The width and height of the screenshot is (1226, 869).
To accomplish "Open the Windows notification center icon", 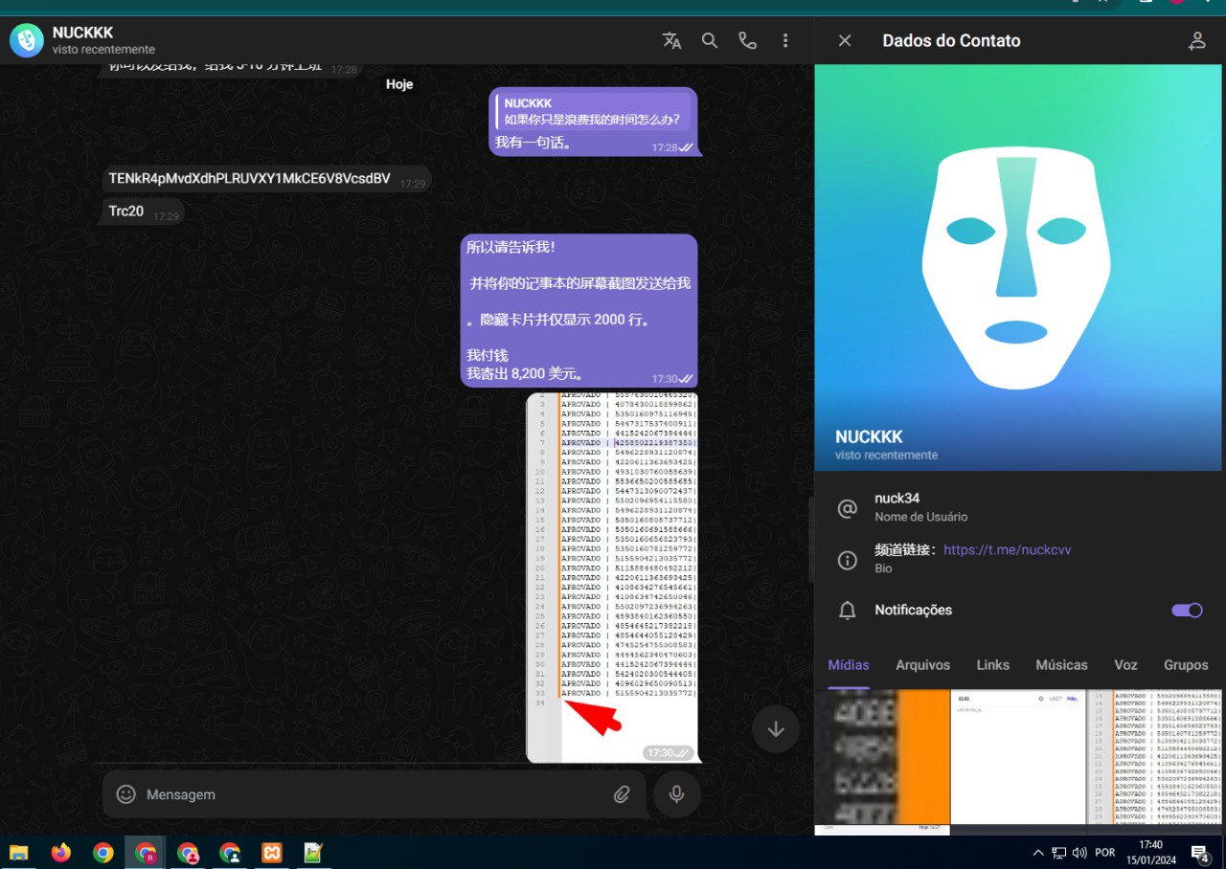I will point(1199,852).
